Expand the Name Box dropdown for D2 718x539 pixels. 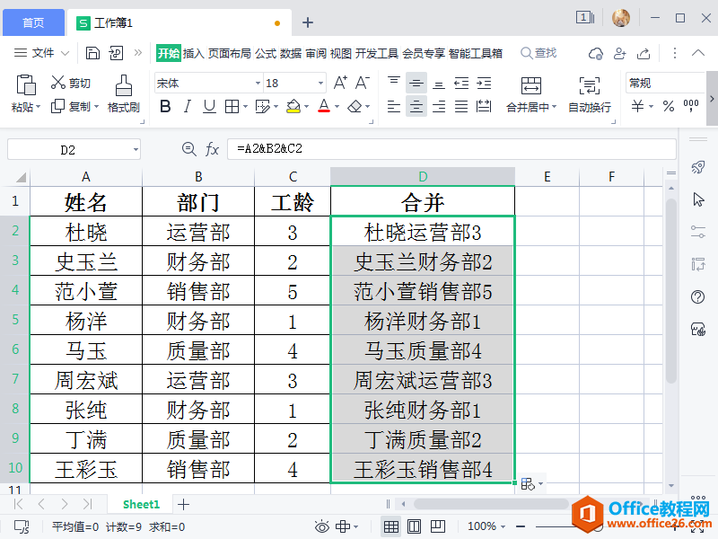pos(136,149)
